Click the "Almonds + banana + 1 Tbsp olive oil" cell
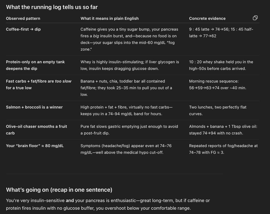This screenshot has height=214, width=270. (223, 130)
